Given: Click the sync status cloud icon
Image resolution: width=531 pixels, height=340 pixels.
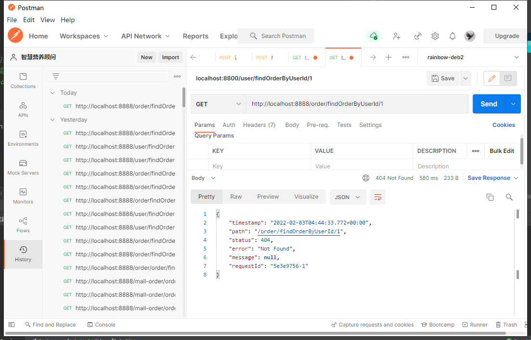Looking at the screenshot, I should [x=374, y=36].
